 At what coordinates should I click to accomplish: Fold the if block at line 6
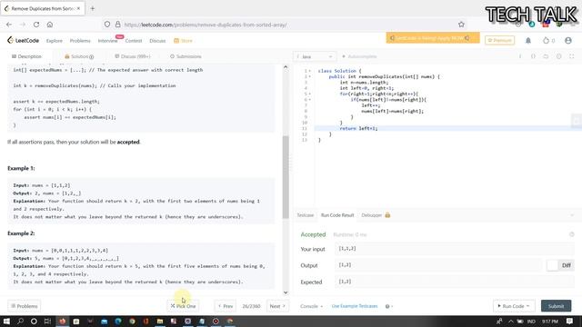[x=310, y=100]
